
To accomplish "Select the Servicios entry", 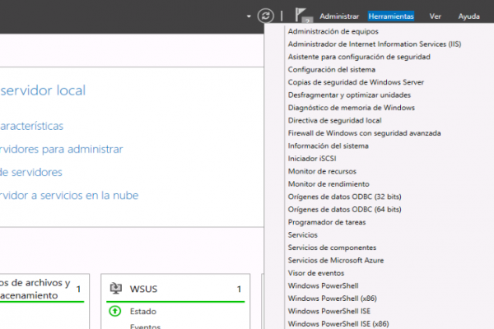I will pyautogui.click(x=302, y=235).
